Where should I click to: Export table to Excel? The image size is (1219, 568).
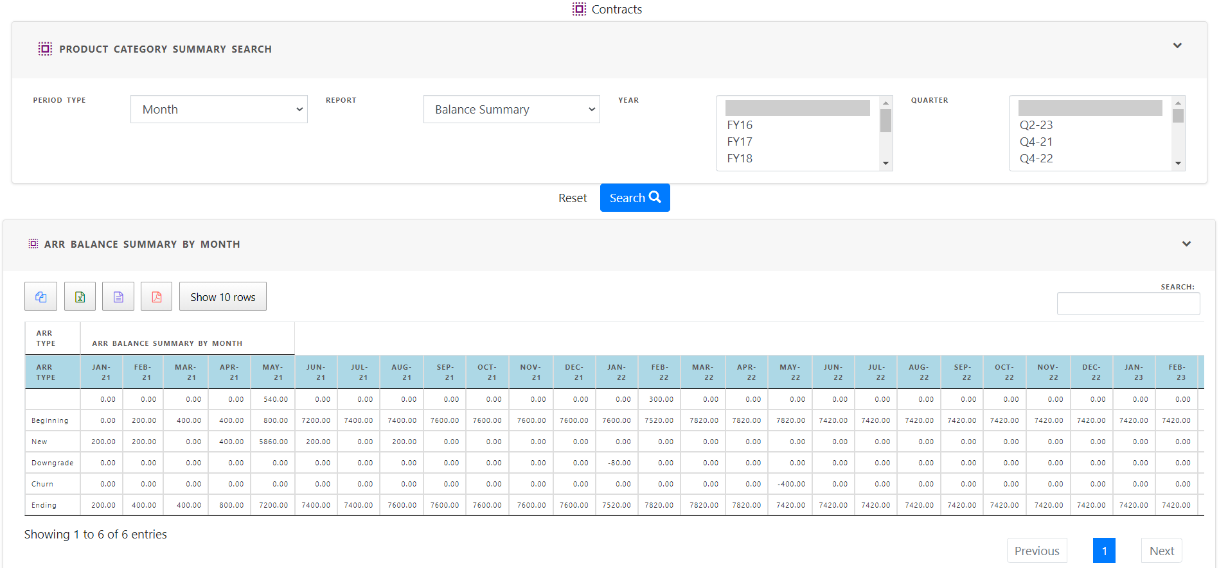click(80, 297)
